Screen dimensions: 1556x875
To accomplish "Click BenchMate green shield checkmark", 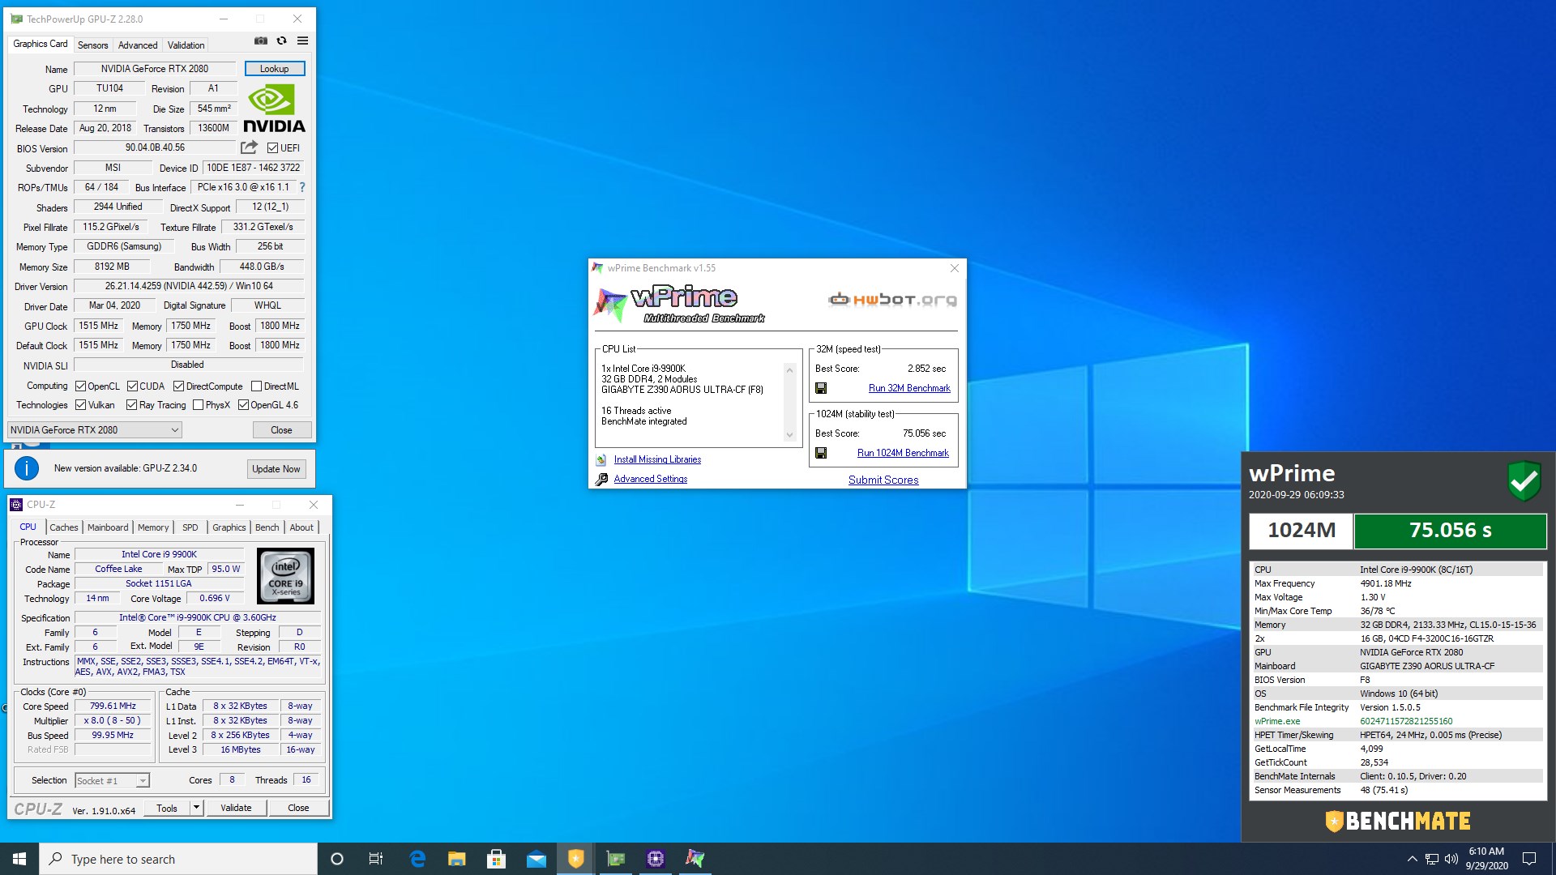I will tap(1524, 481).
